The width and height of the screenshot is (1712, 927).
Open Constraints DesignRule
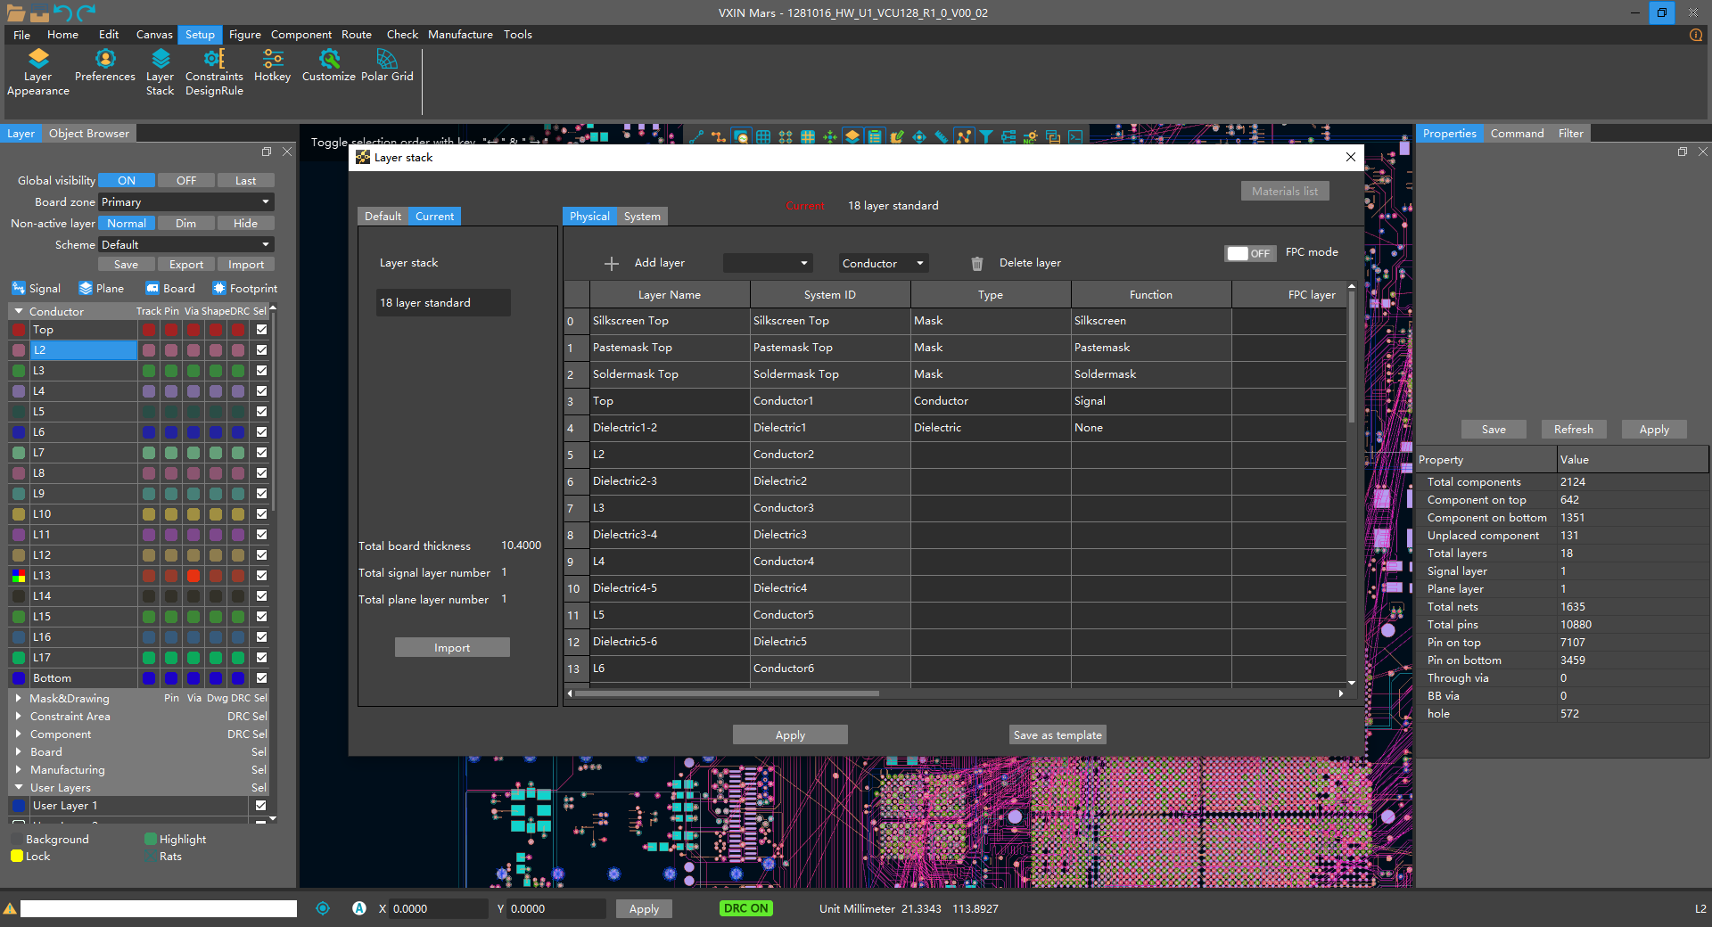pyautogui.click(x=214, y=73)
